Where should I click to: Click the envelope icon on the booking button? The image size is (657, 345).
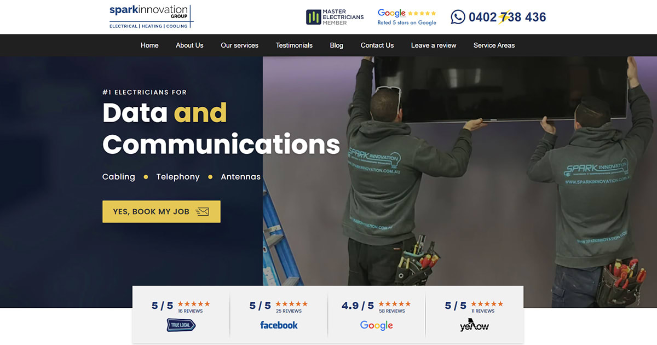pos(204,211)
